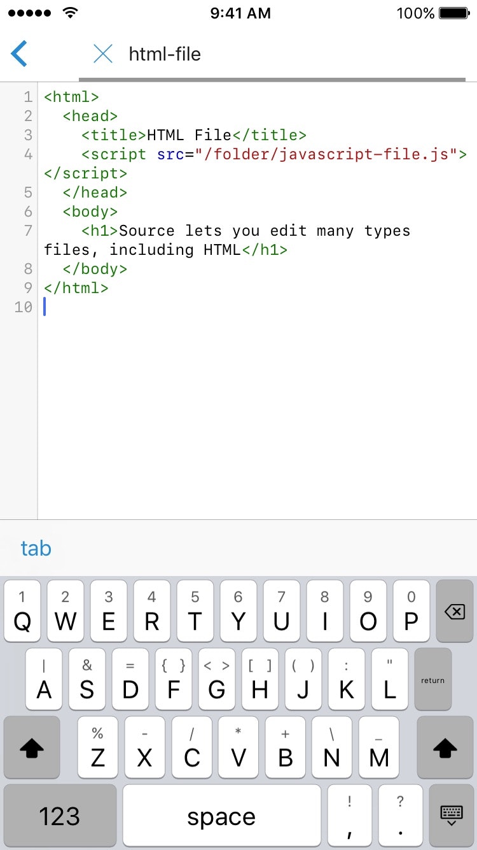Viewport: 477px width, 850px height.
Task: Click the script src path string
Action: pyautogui.click(x=326, y=154)
